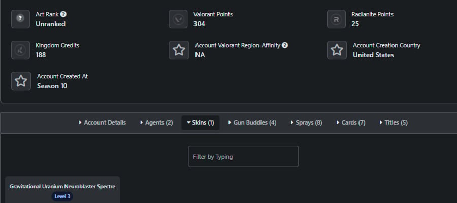Image resolution: width=457 pixels, height=203 pixels.
Task: Focus the Filter by Typing field
Action: (243, 157)
